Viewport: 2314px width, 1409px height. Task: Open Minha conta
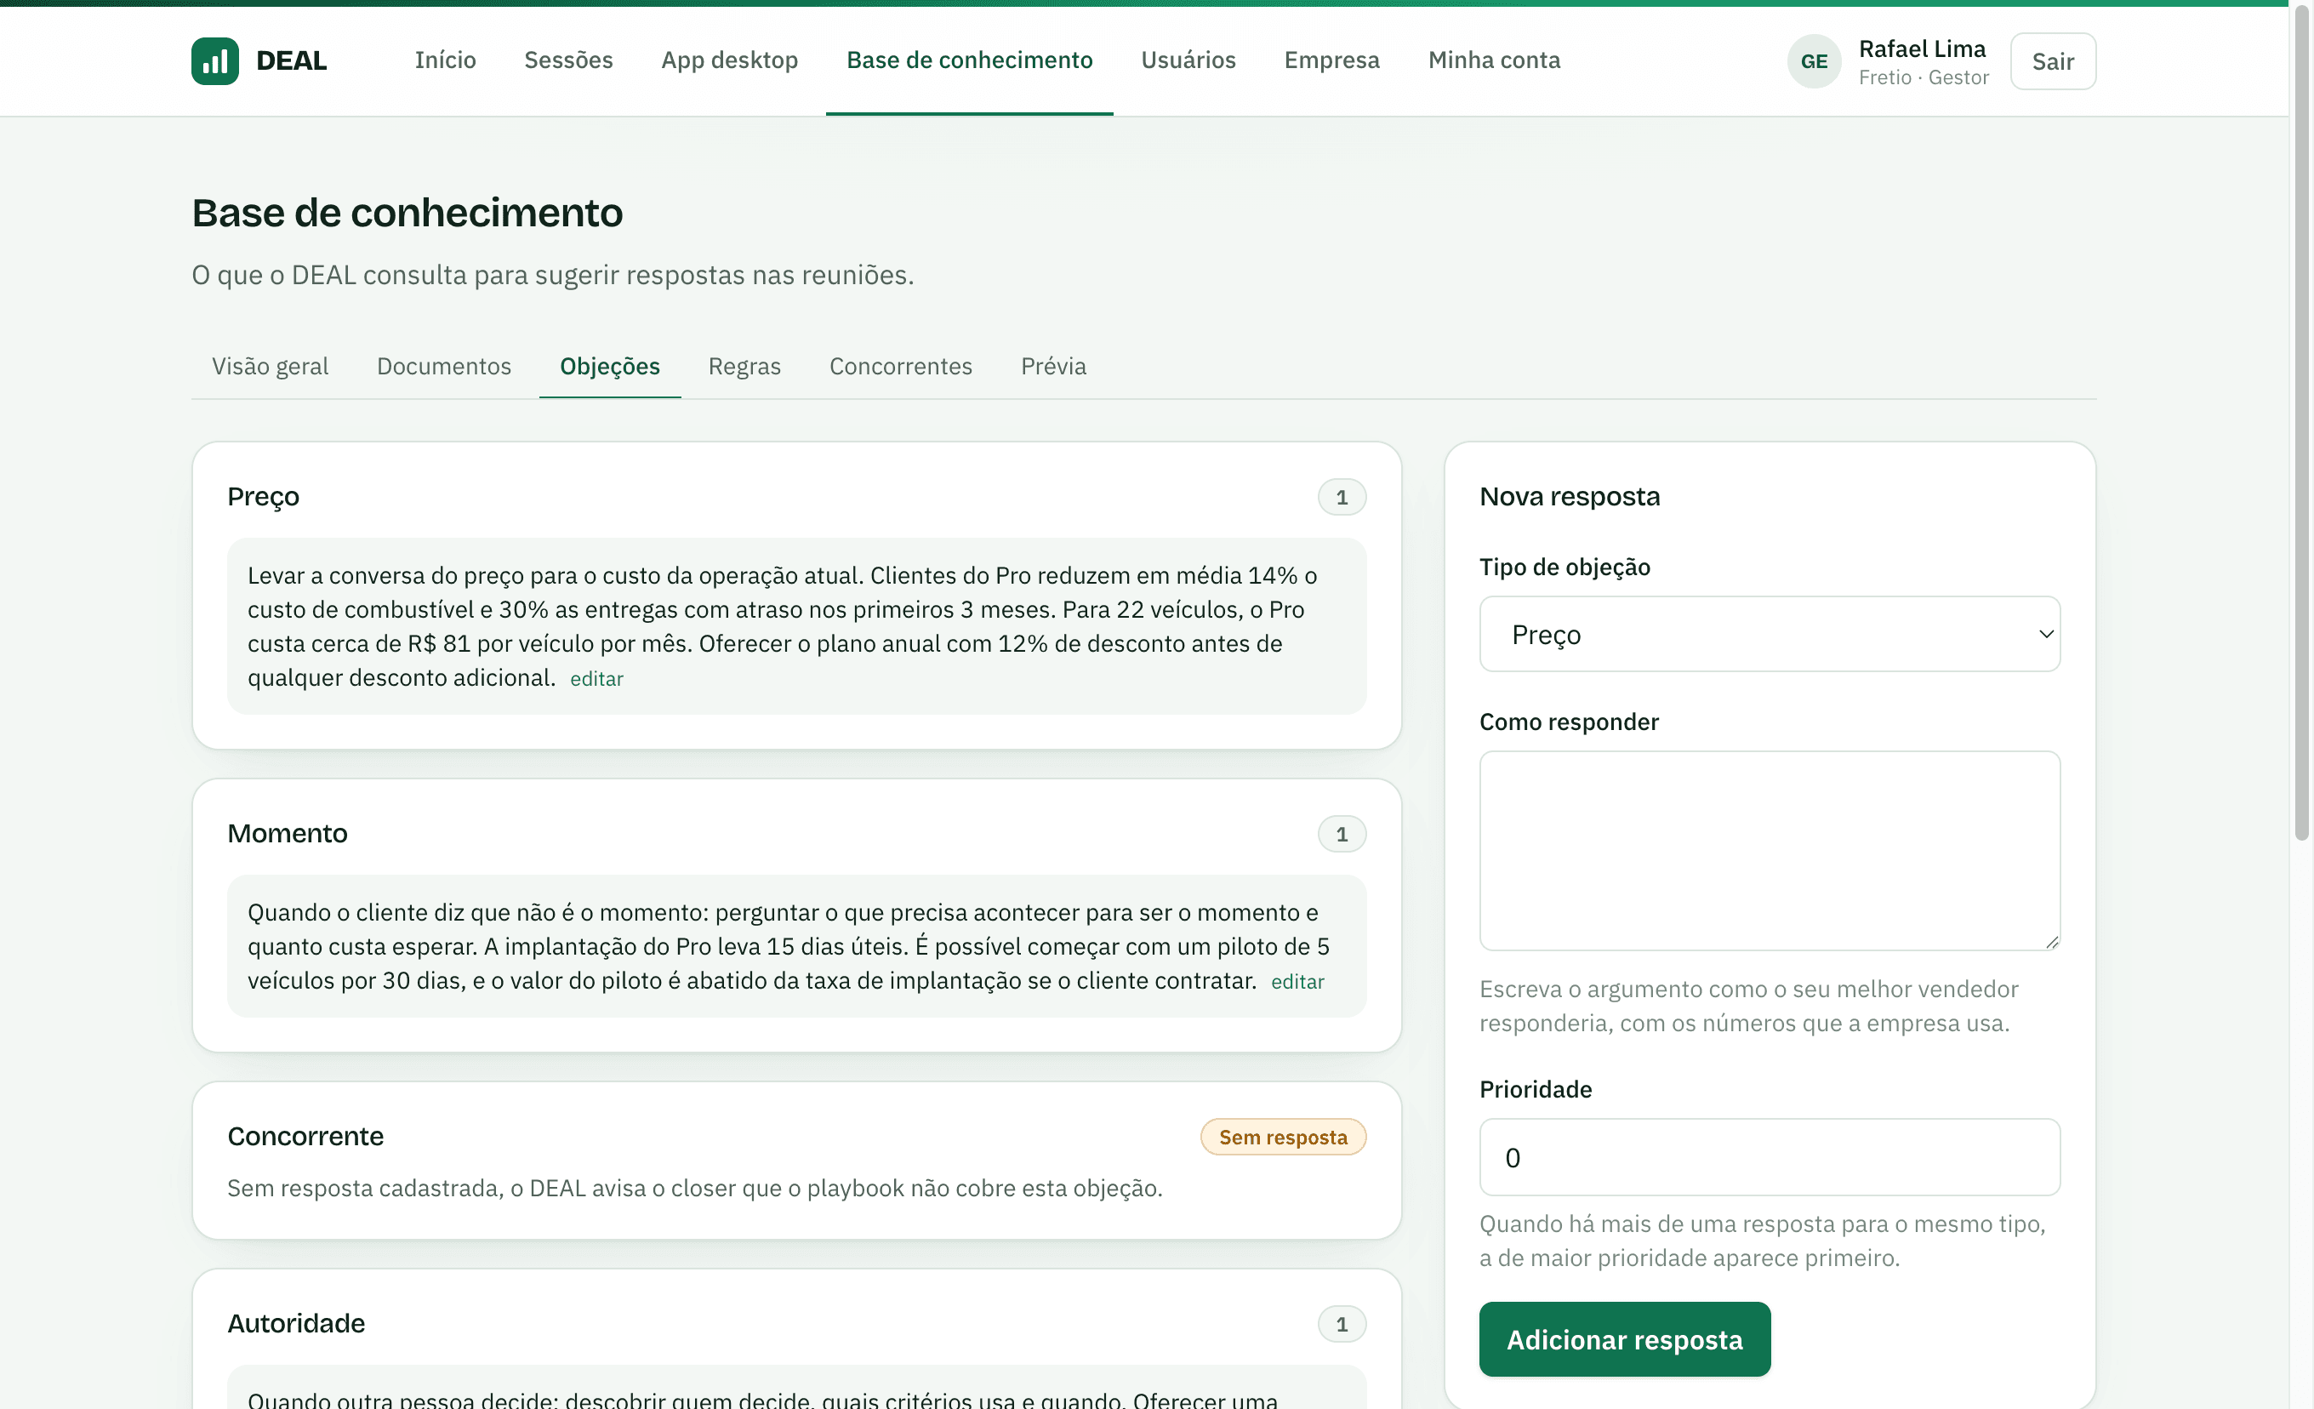tap(1494, 60)
